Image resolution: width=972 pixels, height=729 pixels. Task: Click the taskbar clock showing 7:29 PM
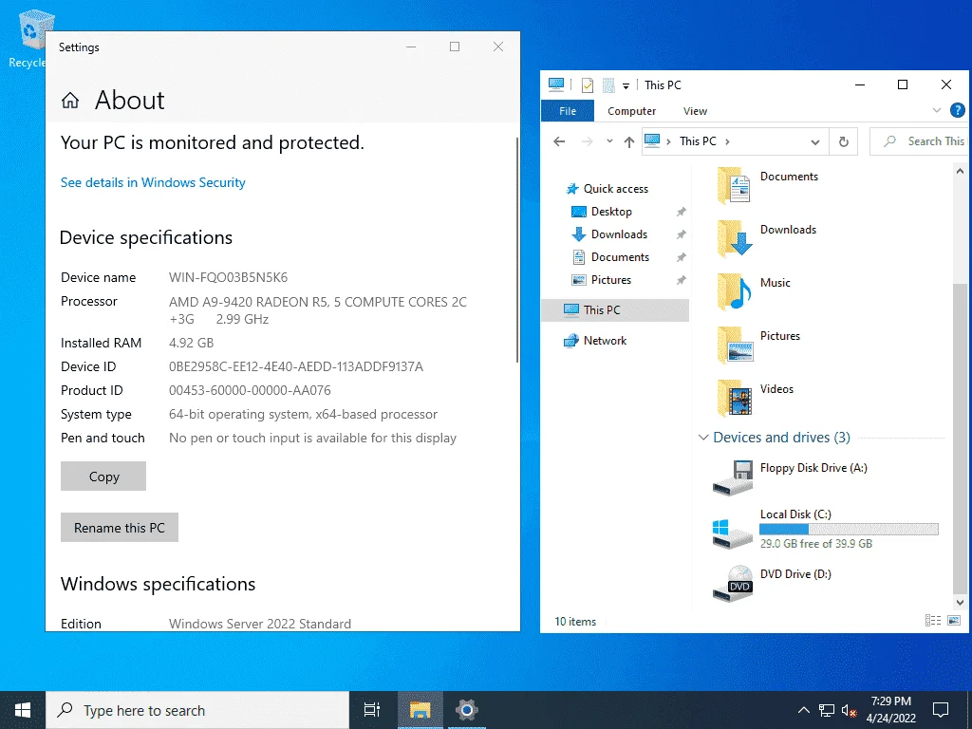click(x=890, y=710)
